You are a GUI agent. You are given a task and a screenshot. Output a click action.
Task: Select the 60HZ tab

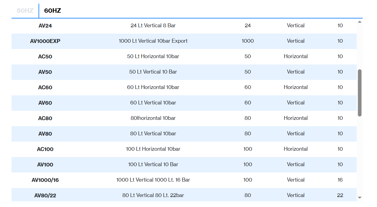pyautogui.click(x=53, y=11)
